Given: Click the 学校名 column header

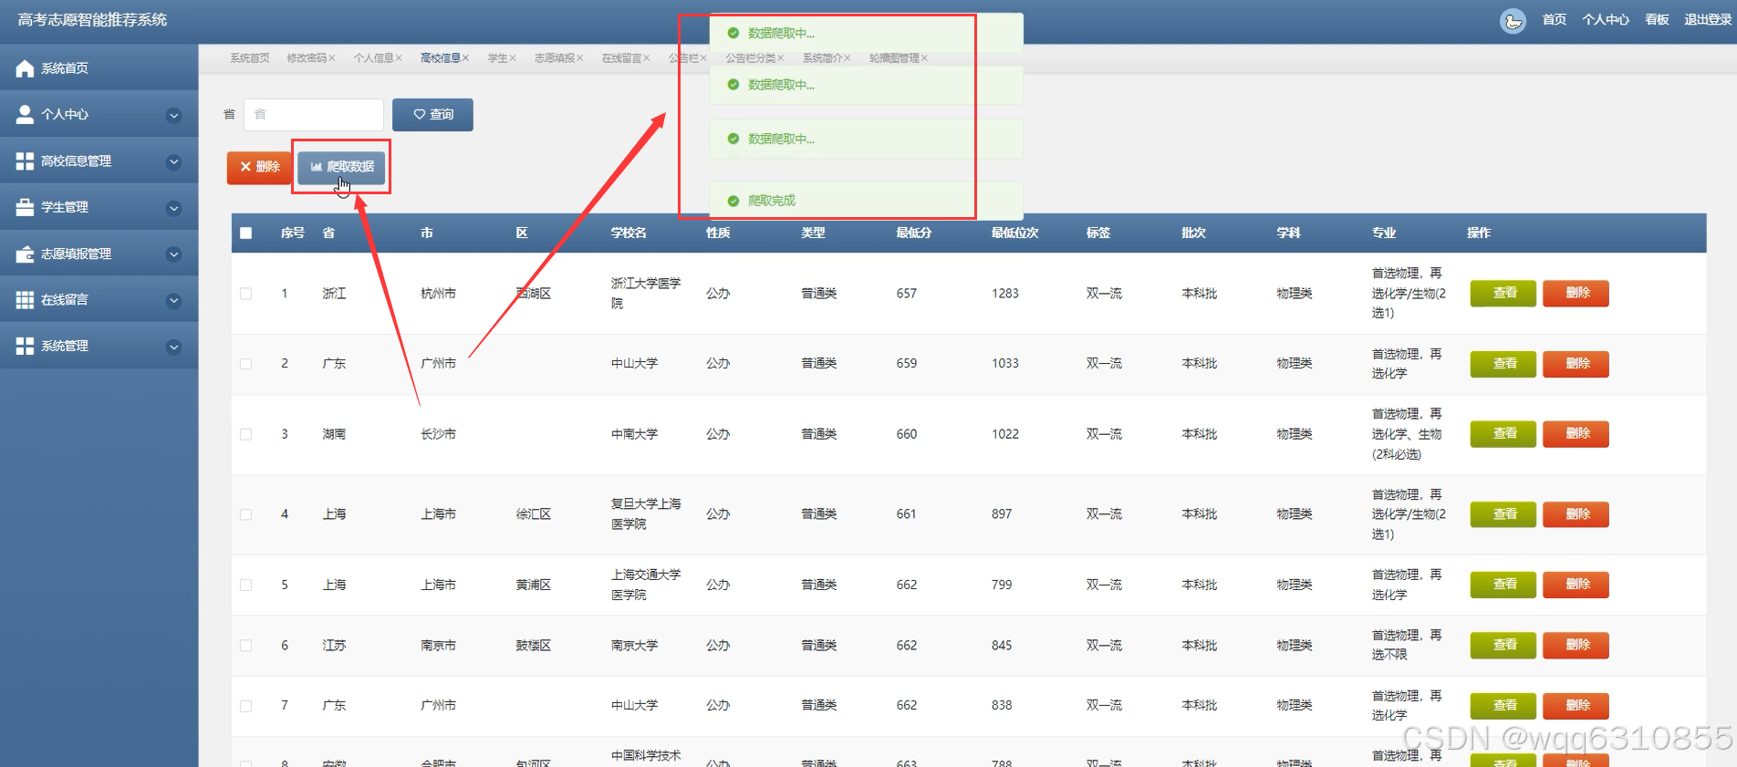Looking at the screenshot, I should 629,233.
